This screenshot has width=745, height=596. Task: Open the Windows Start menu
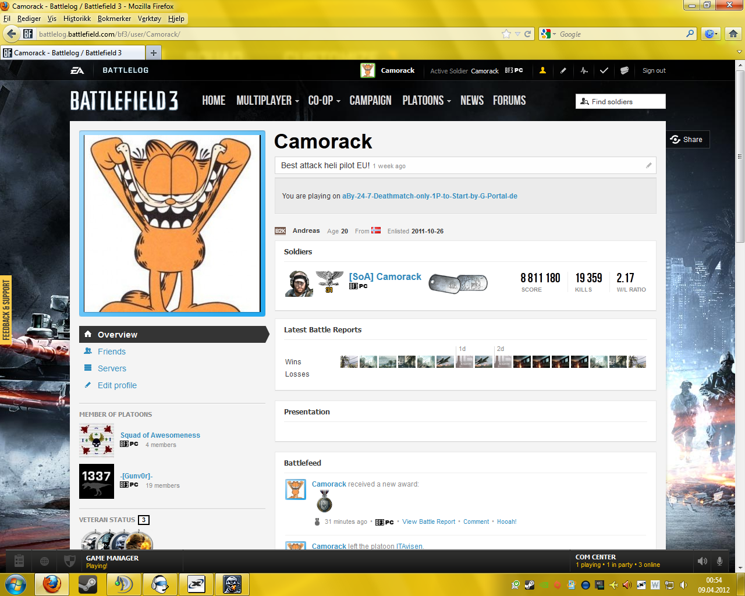tap(16, 584)
